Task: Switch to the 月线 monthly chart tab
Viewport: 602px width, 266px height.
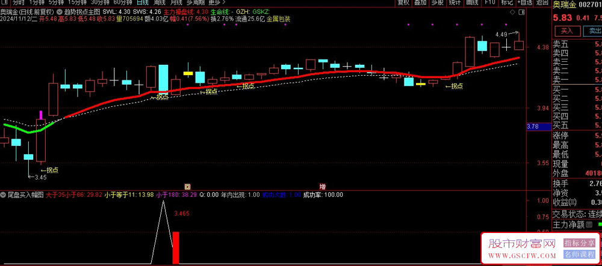Action: [x=176, y=2]
